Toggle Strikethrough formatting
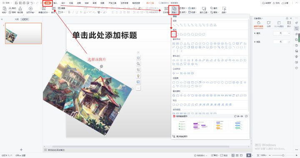 [x=81, y=12]
